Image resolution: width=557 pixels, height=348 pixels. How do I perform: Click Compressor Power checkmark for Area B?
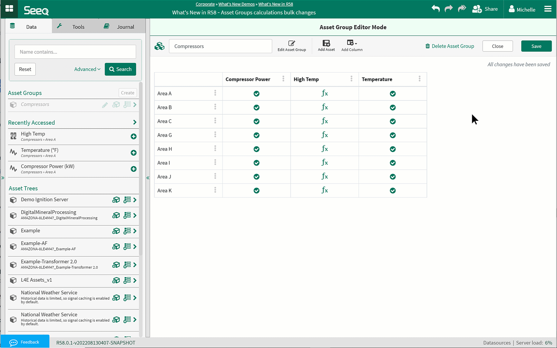pos(256,108)
